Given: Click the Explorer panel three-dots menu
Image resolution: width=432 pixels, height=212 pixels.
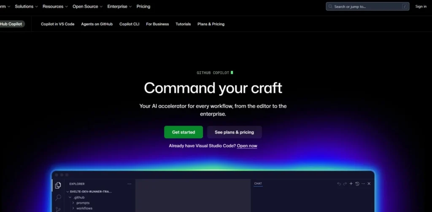Looking at the screenshot, I should pyautogui.click(x=129, y=184).
